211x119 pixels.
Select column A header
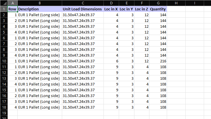[12, 3]
